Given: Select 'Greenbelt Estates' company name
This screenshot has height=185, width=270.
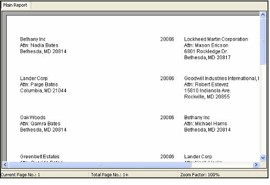Looking at the screenshot, I should coord(40,157).
